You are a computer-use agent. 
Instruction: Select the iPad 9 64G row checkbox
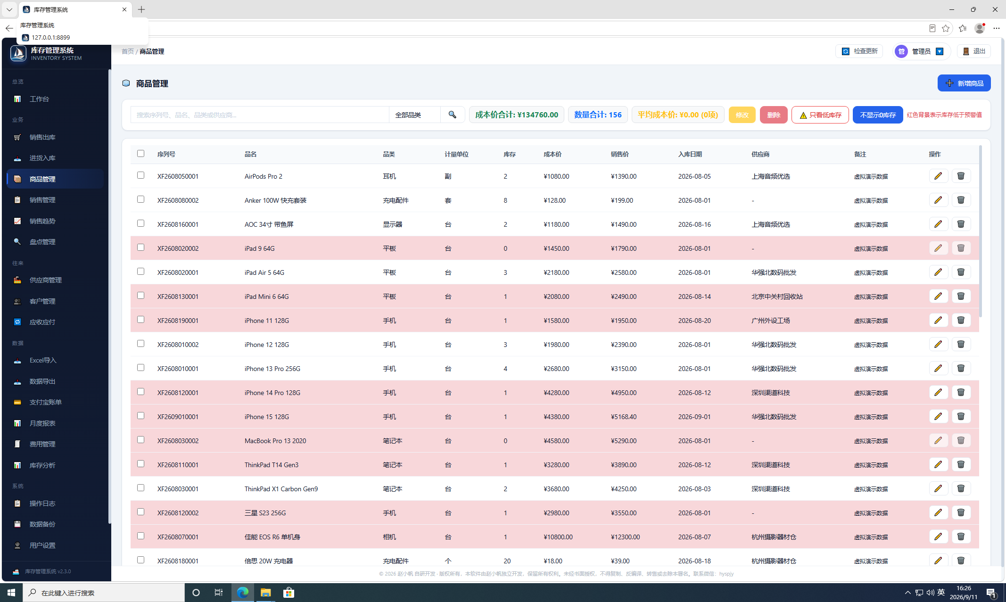(140, 247)
